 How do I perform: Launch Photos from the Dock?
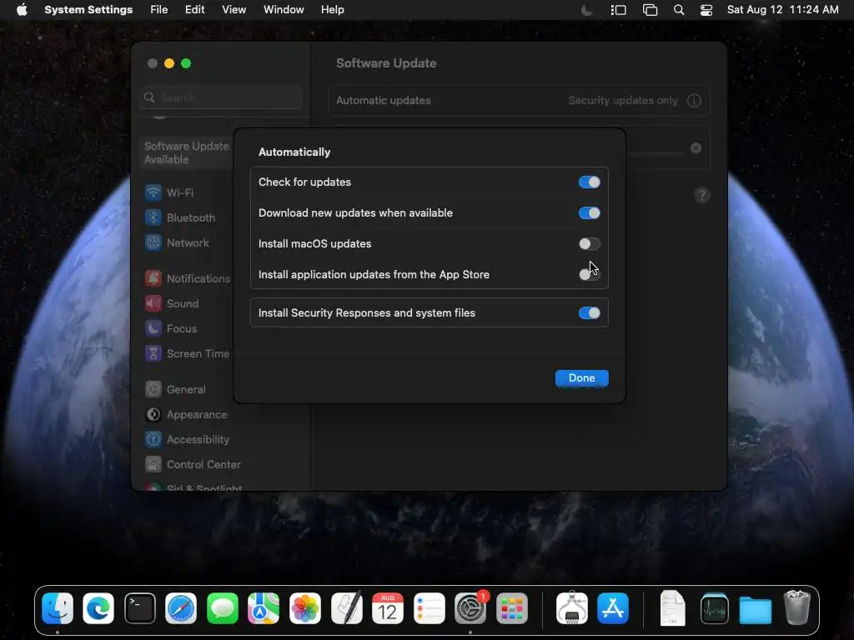305,607
